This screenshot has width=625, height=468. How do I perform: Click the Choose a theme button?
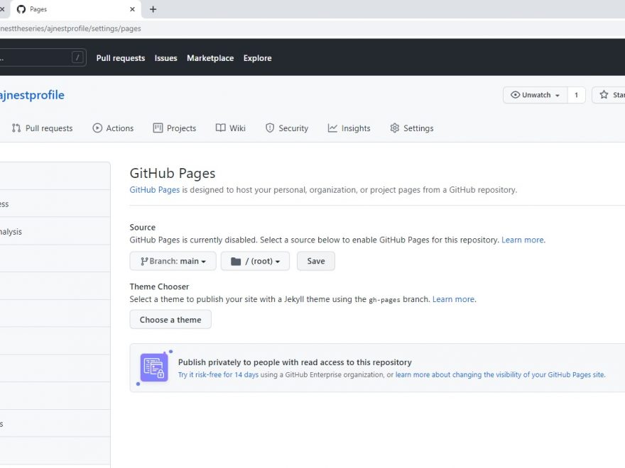point(170,320)
